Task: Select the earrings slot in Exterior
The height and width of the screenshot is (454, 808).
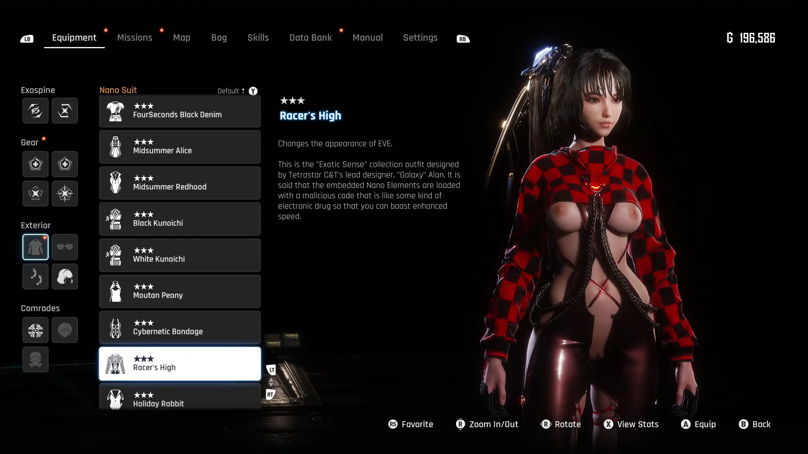Action: [x=35, y=276]
